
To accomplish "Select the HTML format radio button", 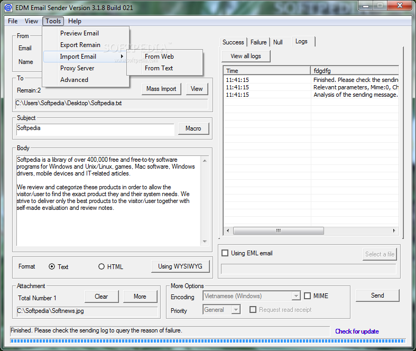I will (x=101, y=266).
